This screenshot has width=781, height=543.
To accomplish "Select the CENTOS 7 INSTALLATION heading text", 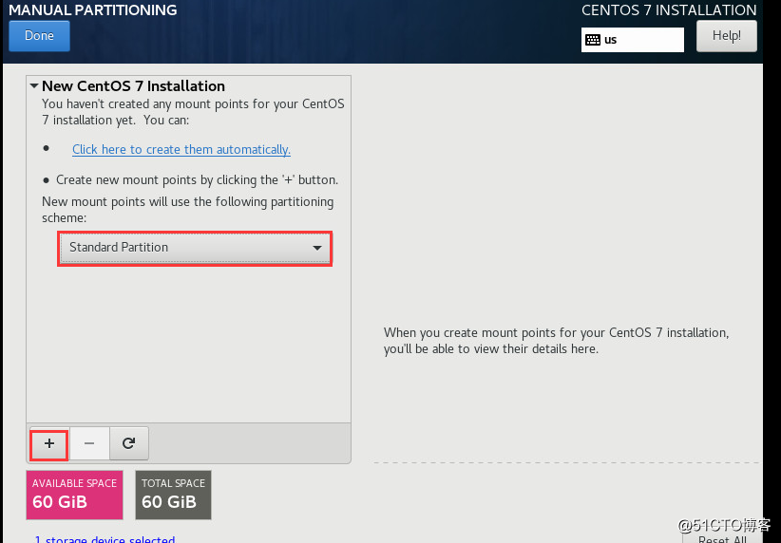I will pyautogui.click(x=669, y=9).
